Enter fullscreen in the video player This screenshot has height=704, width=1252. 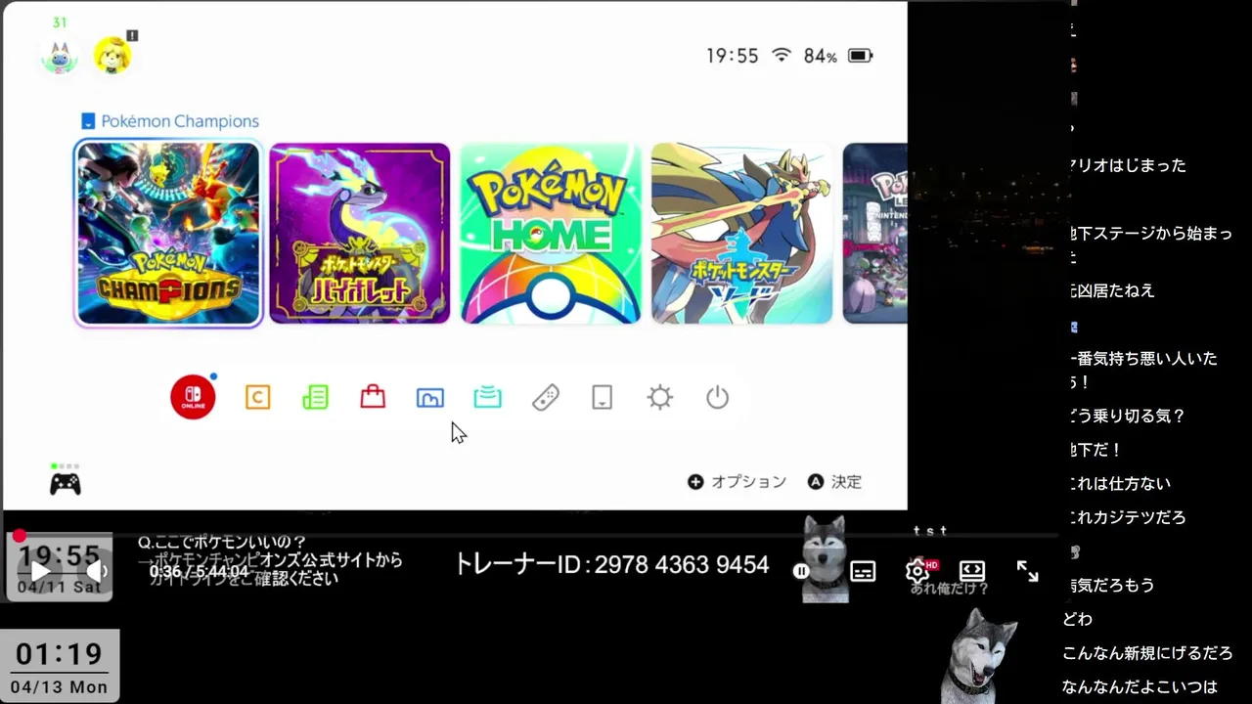[x=1027, y=571]
